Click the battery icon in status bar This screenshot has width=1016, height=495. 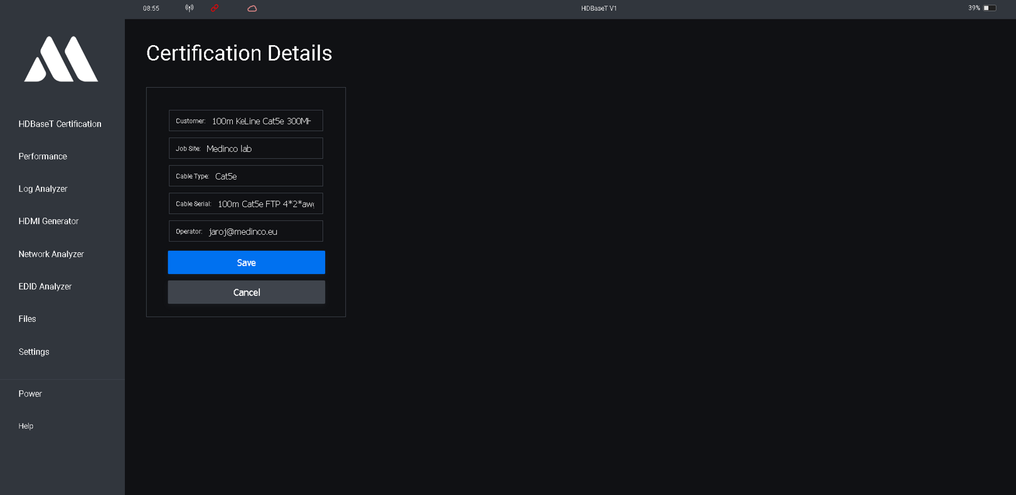(x=990, y=8)
